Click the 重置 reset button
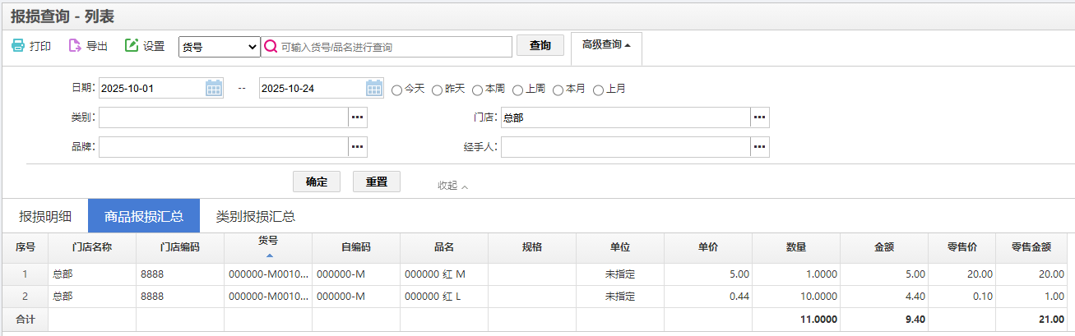The height and width of the screenshot is (336, 1075). tap(376, 182)
